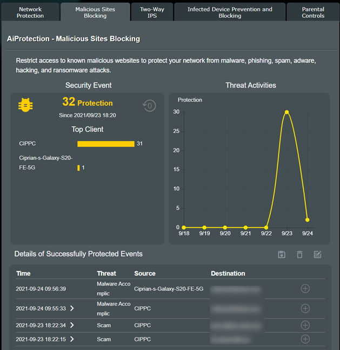This screenshot has height=350, width=340.
Task: Reset the protection counter icon
Action: [x=149, y=105]
